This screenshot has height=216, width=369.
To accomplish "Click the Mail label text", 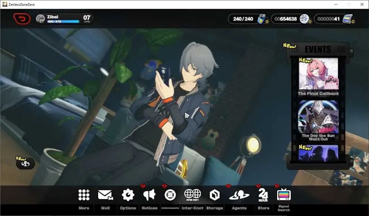I will click(x=105, y=208).
